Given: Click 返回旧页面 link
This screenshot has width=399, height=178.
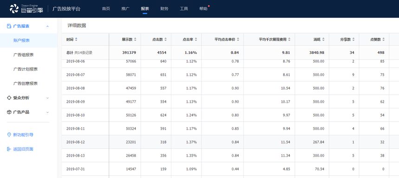Looking at the screenshot, I should click(23, 149).
